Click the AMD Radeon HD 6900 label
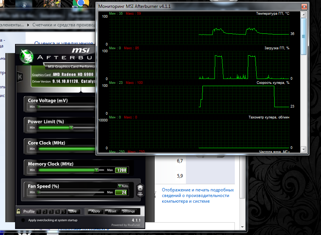Viewport: 321px width, 235px height. [73, 74]
